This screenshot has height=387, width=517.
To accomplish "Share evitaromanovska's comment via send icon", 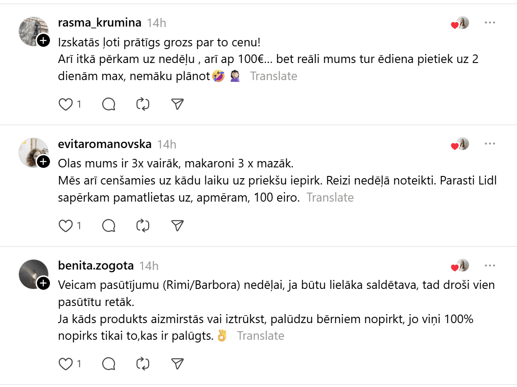I will pos(178,225).
